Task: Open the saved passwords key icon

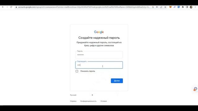Action: point(157,7)
